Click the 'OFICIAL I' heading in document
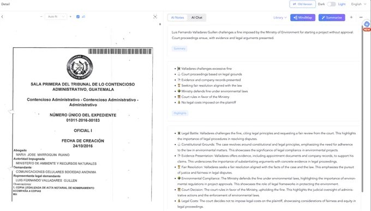Viewport: 371px width, 211px height. [x=83, y=131]
